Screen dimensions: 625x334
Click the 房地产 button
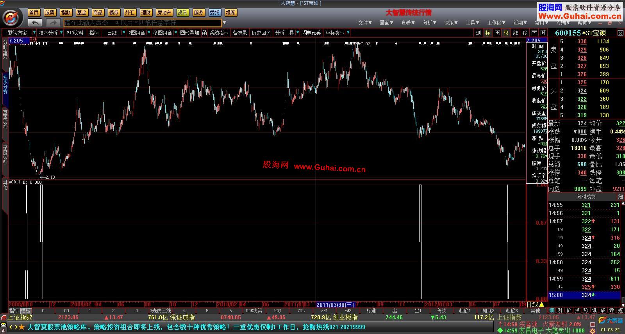(164, 12)
